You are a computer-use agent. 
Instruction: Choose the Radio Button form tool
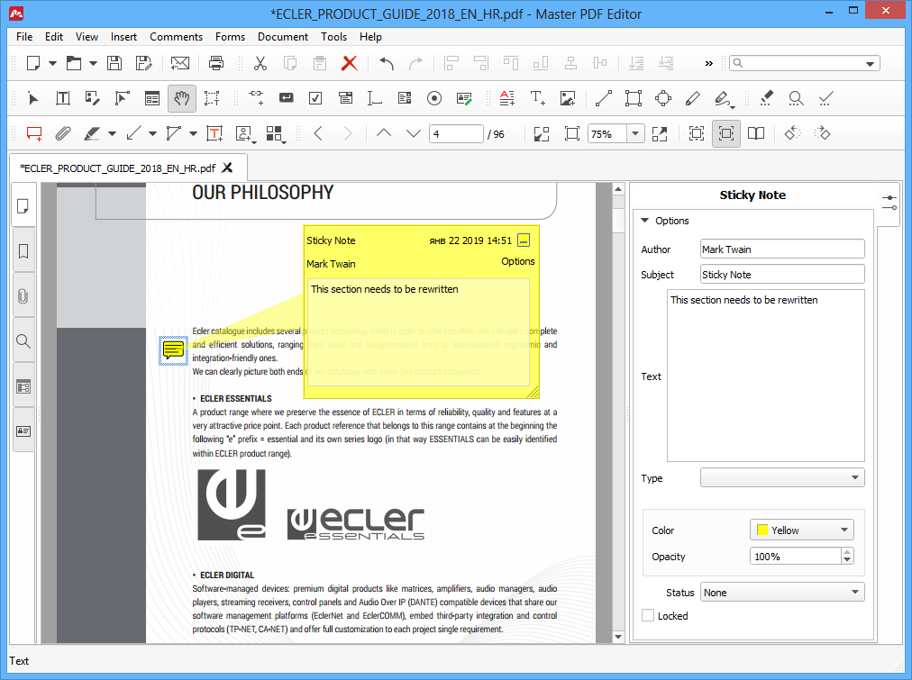coord(433,98)
